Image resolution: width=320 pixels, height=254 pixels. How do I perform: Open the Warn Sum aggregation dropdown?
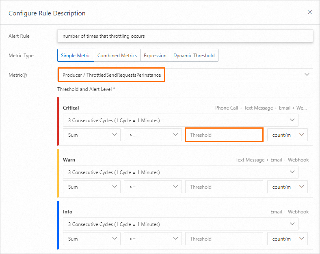pyautogui.click(x=92, y=187)
